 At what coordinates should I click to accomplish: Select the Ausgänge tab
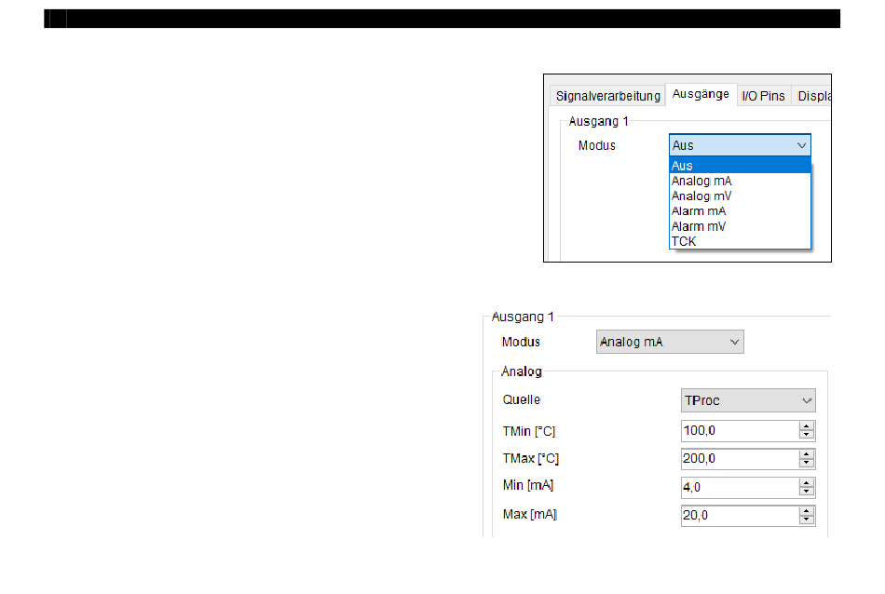click(701, 94)
